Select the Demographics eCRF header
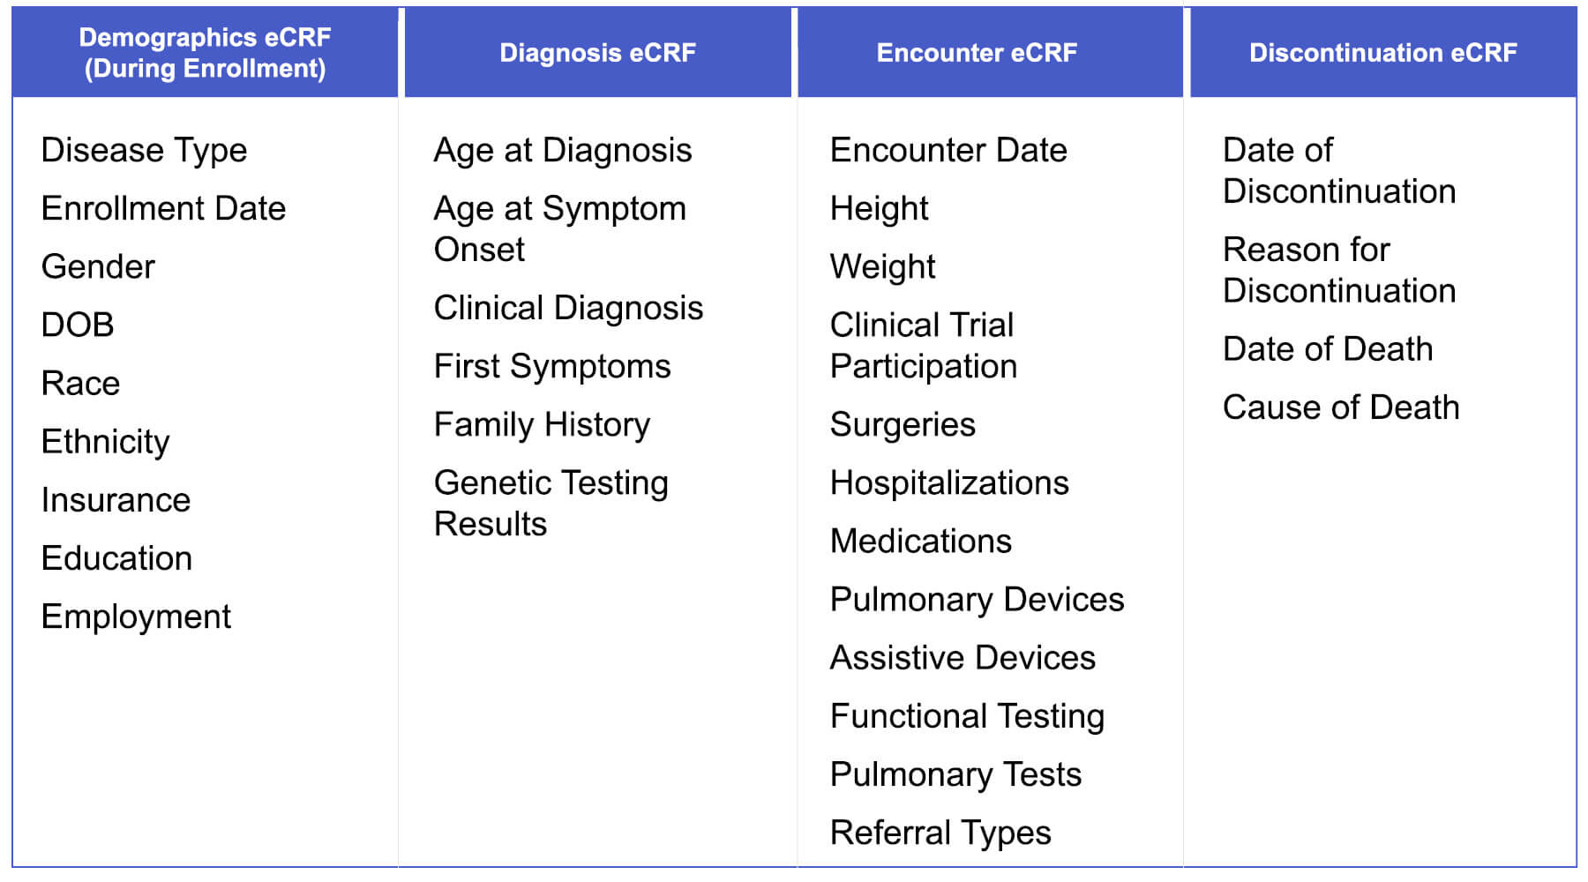The image size is (1588, 882). [x=205, y=52]
